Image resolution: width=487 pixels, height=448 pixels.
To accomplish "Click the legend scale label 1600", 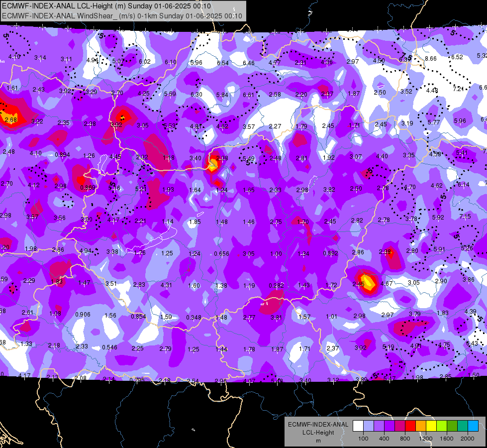I will (447, 439).
